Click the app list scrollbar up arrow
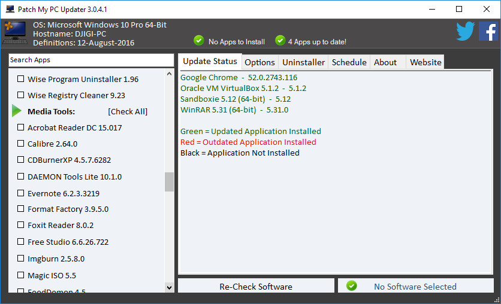 (170, 74)
